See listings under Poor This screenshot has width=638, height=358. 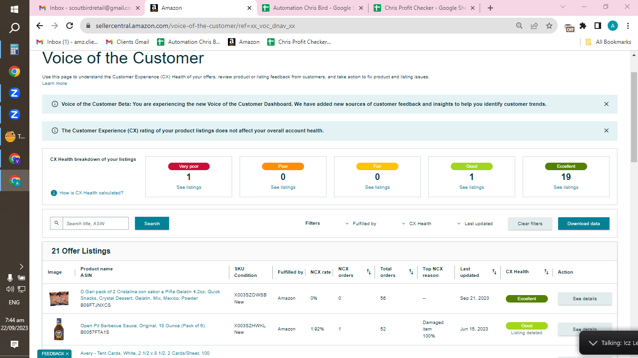[x=283, y=187]
